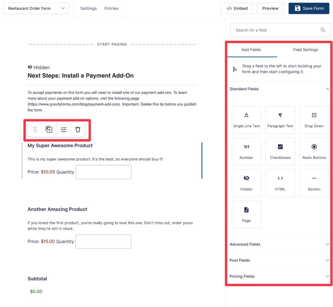Click the quantity input for My Super Awesome Product
This screenshot has height=307, width=333.
coord(103,172)
